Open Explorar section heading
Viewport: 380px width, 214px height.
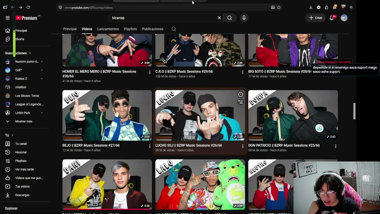(x=11, y=208)
